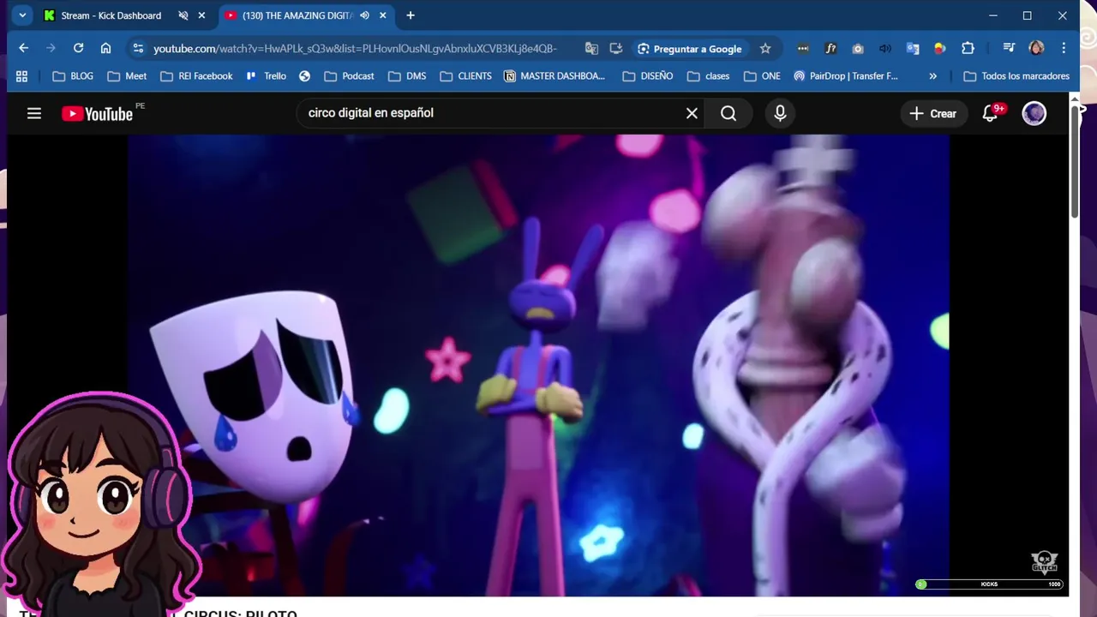The width and height of the screenshot is (1097, 617).
Task: Open a new browser tab
Action: click(411, 15)
